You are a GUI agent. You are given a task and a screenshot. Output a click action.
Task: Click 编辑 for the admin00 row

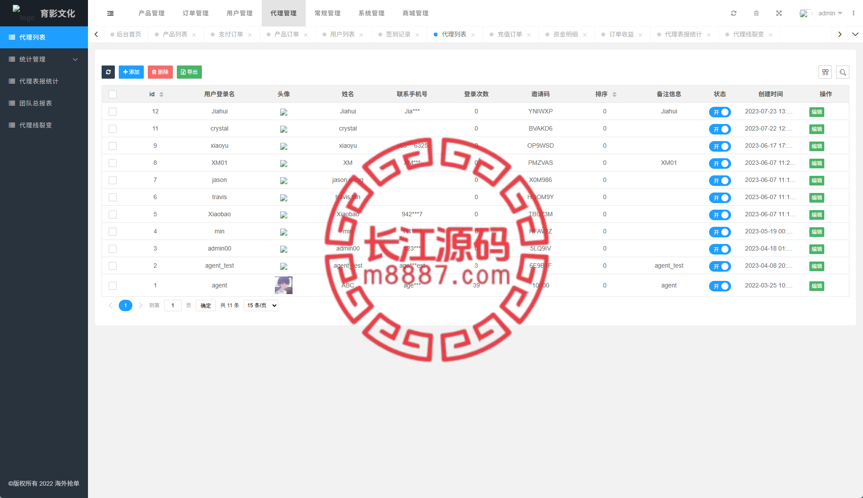817,249
